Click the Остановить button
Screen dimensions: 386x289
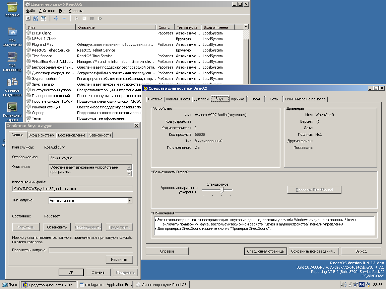(x=57, y=227)
